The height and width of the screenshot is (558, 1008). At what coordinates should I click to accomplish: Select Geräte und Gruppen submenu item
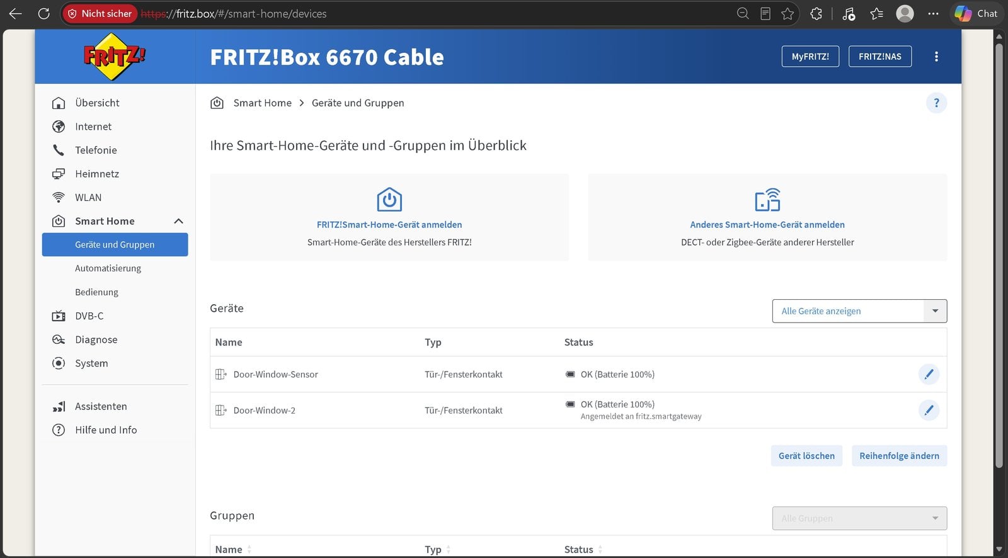(x=115, y=244)
